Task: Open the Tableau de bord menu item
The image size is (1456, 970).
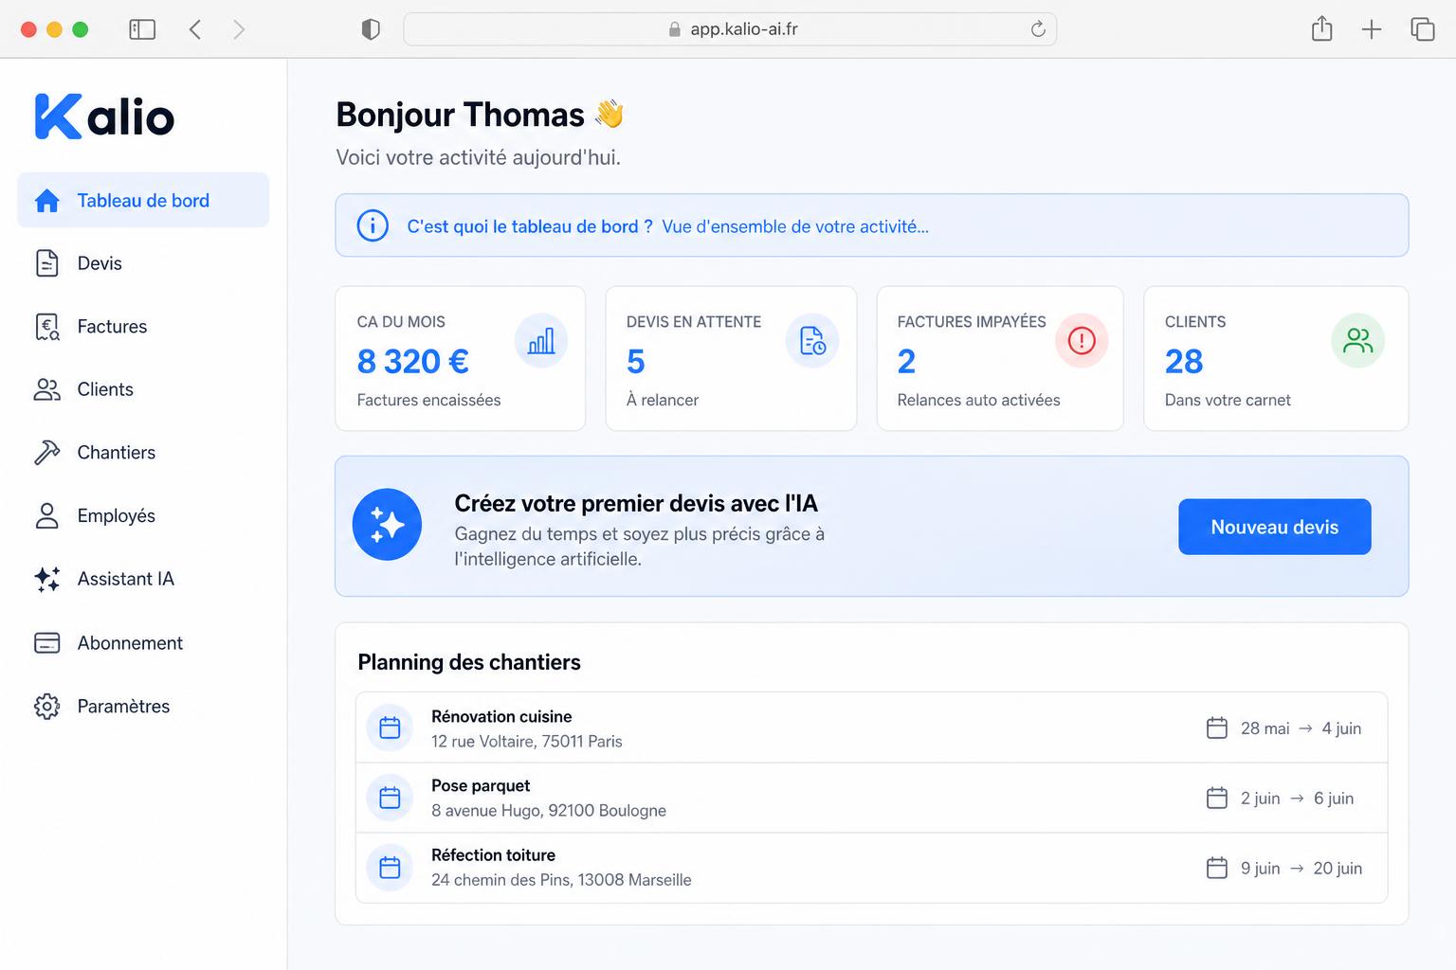Action: pos(143,200)
